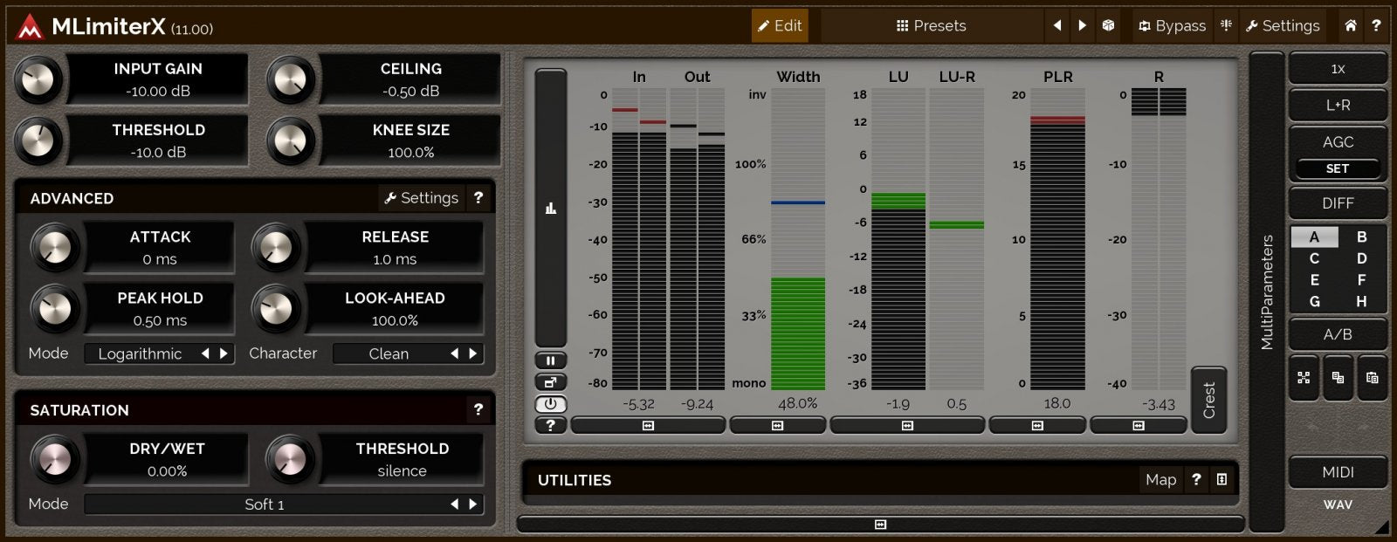Click the randomize dice icon near Presets
Image resolution: width=1397 pixels, height=542 pixels.
(1108, 25)
